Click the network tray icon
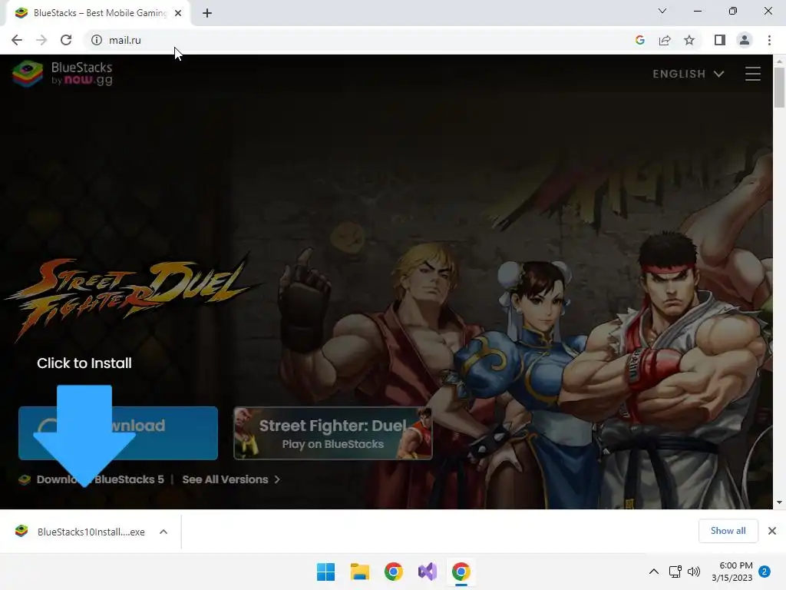 pyautogui.click(x=675, y=572)
